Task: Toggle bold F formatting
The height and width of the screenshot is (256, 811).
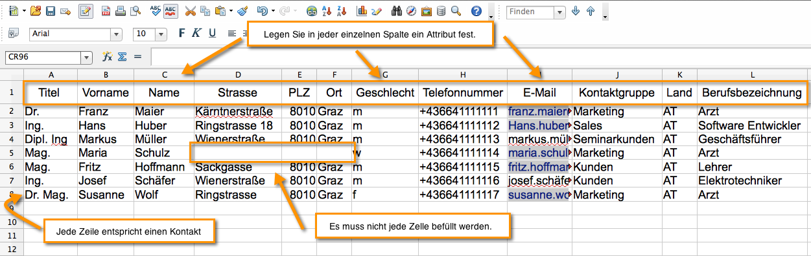Action: [x=182, y=34]
